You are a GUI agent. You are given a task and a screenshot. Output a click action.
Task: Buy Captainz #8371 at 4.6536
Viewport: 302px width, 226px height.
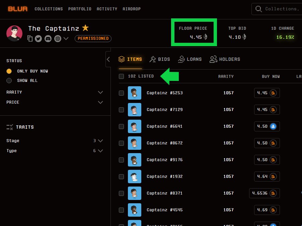(265, 193)
